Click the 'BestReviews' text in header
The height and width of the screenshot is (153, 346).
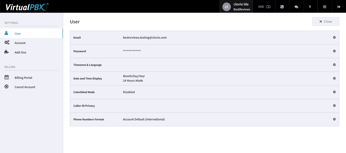pos(242,9)
